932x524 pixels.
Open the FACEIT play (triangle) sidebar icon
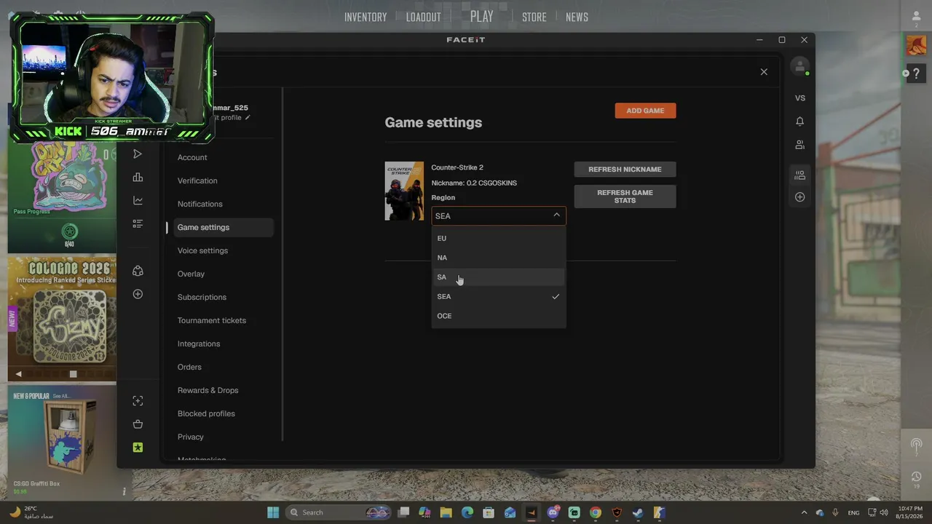pos(138,154)
